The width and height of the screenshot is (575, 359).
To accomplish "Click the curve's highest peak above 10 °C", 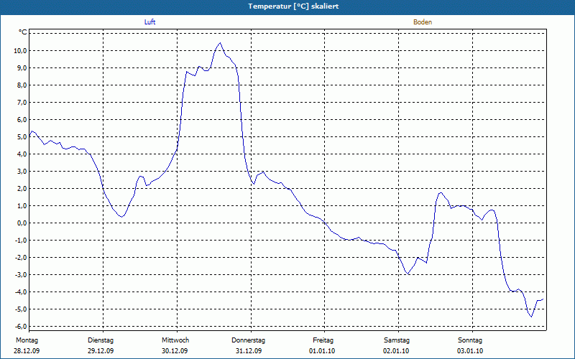I will 220,43.
